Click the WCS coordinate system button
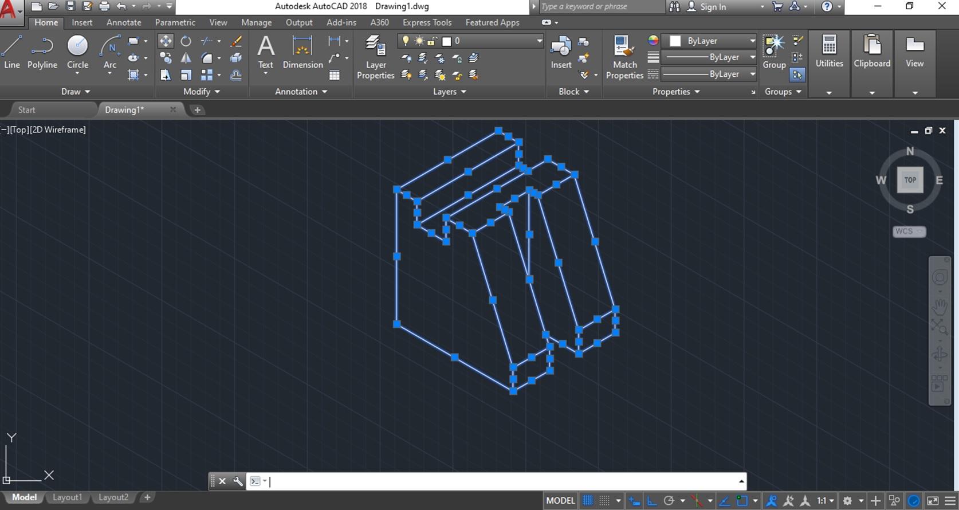 (909, 232)
